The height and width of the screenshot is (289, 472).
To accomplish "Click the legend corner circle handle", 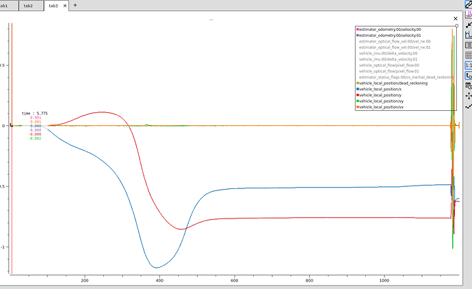I will 456,25.
